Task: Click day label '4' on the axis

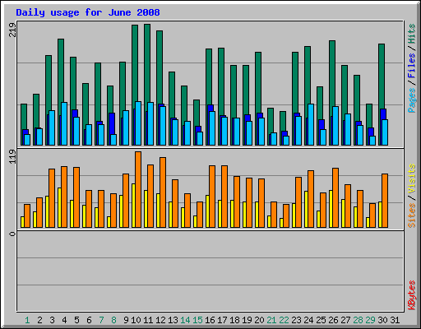Action: coord(64,320)
